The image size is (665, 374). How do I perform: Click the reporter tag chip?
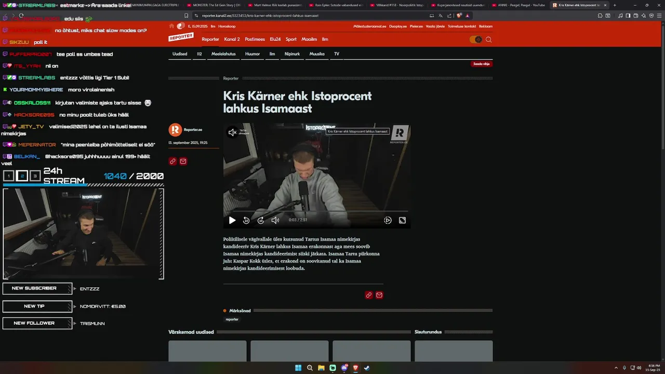click(232, 319)
